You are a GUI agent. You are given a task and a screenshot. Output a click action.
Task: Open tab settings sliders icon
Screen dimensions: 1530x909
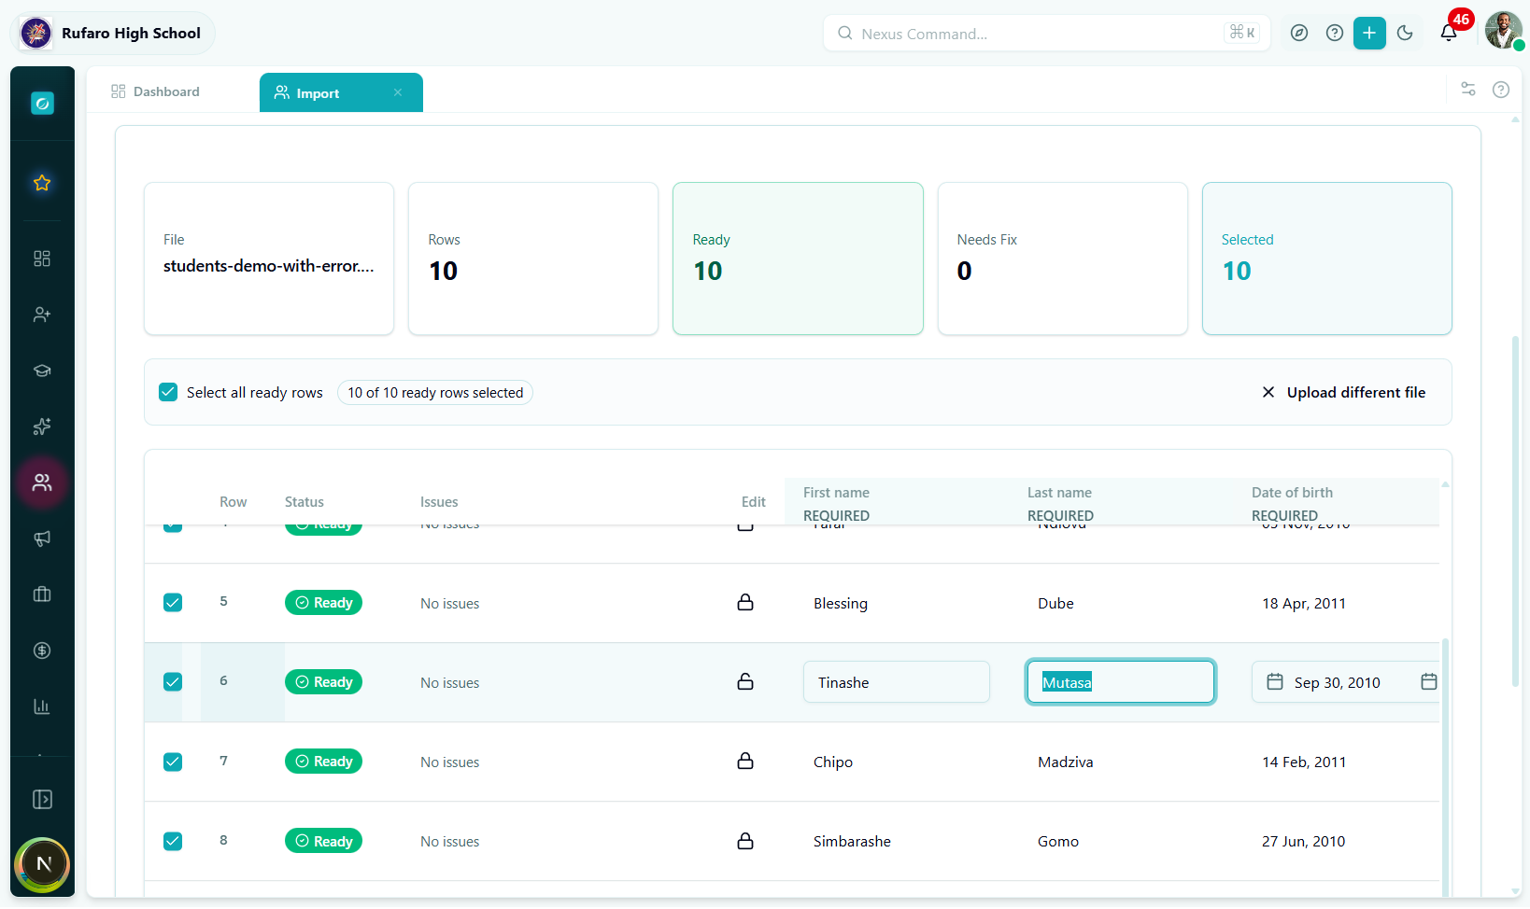tap(1468, 90)
